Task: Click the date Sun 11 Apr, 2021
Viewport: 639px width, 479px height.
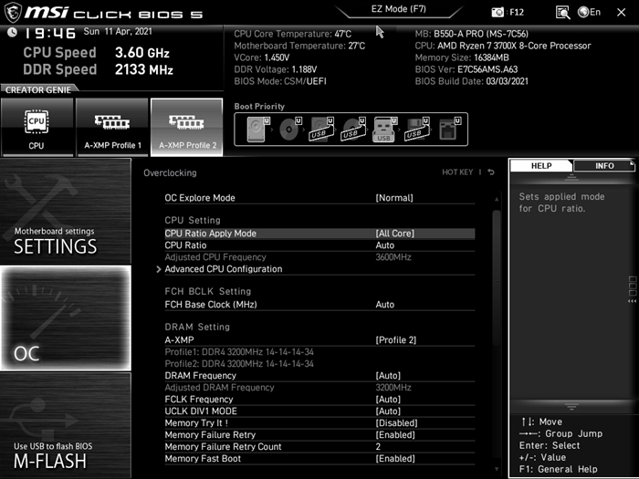Action: click(x=118, y=31)
